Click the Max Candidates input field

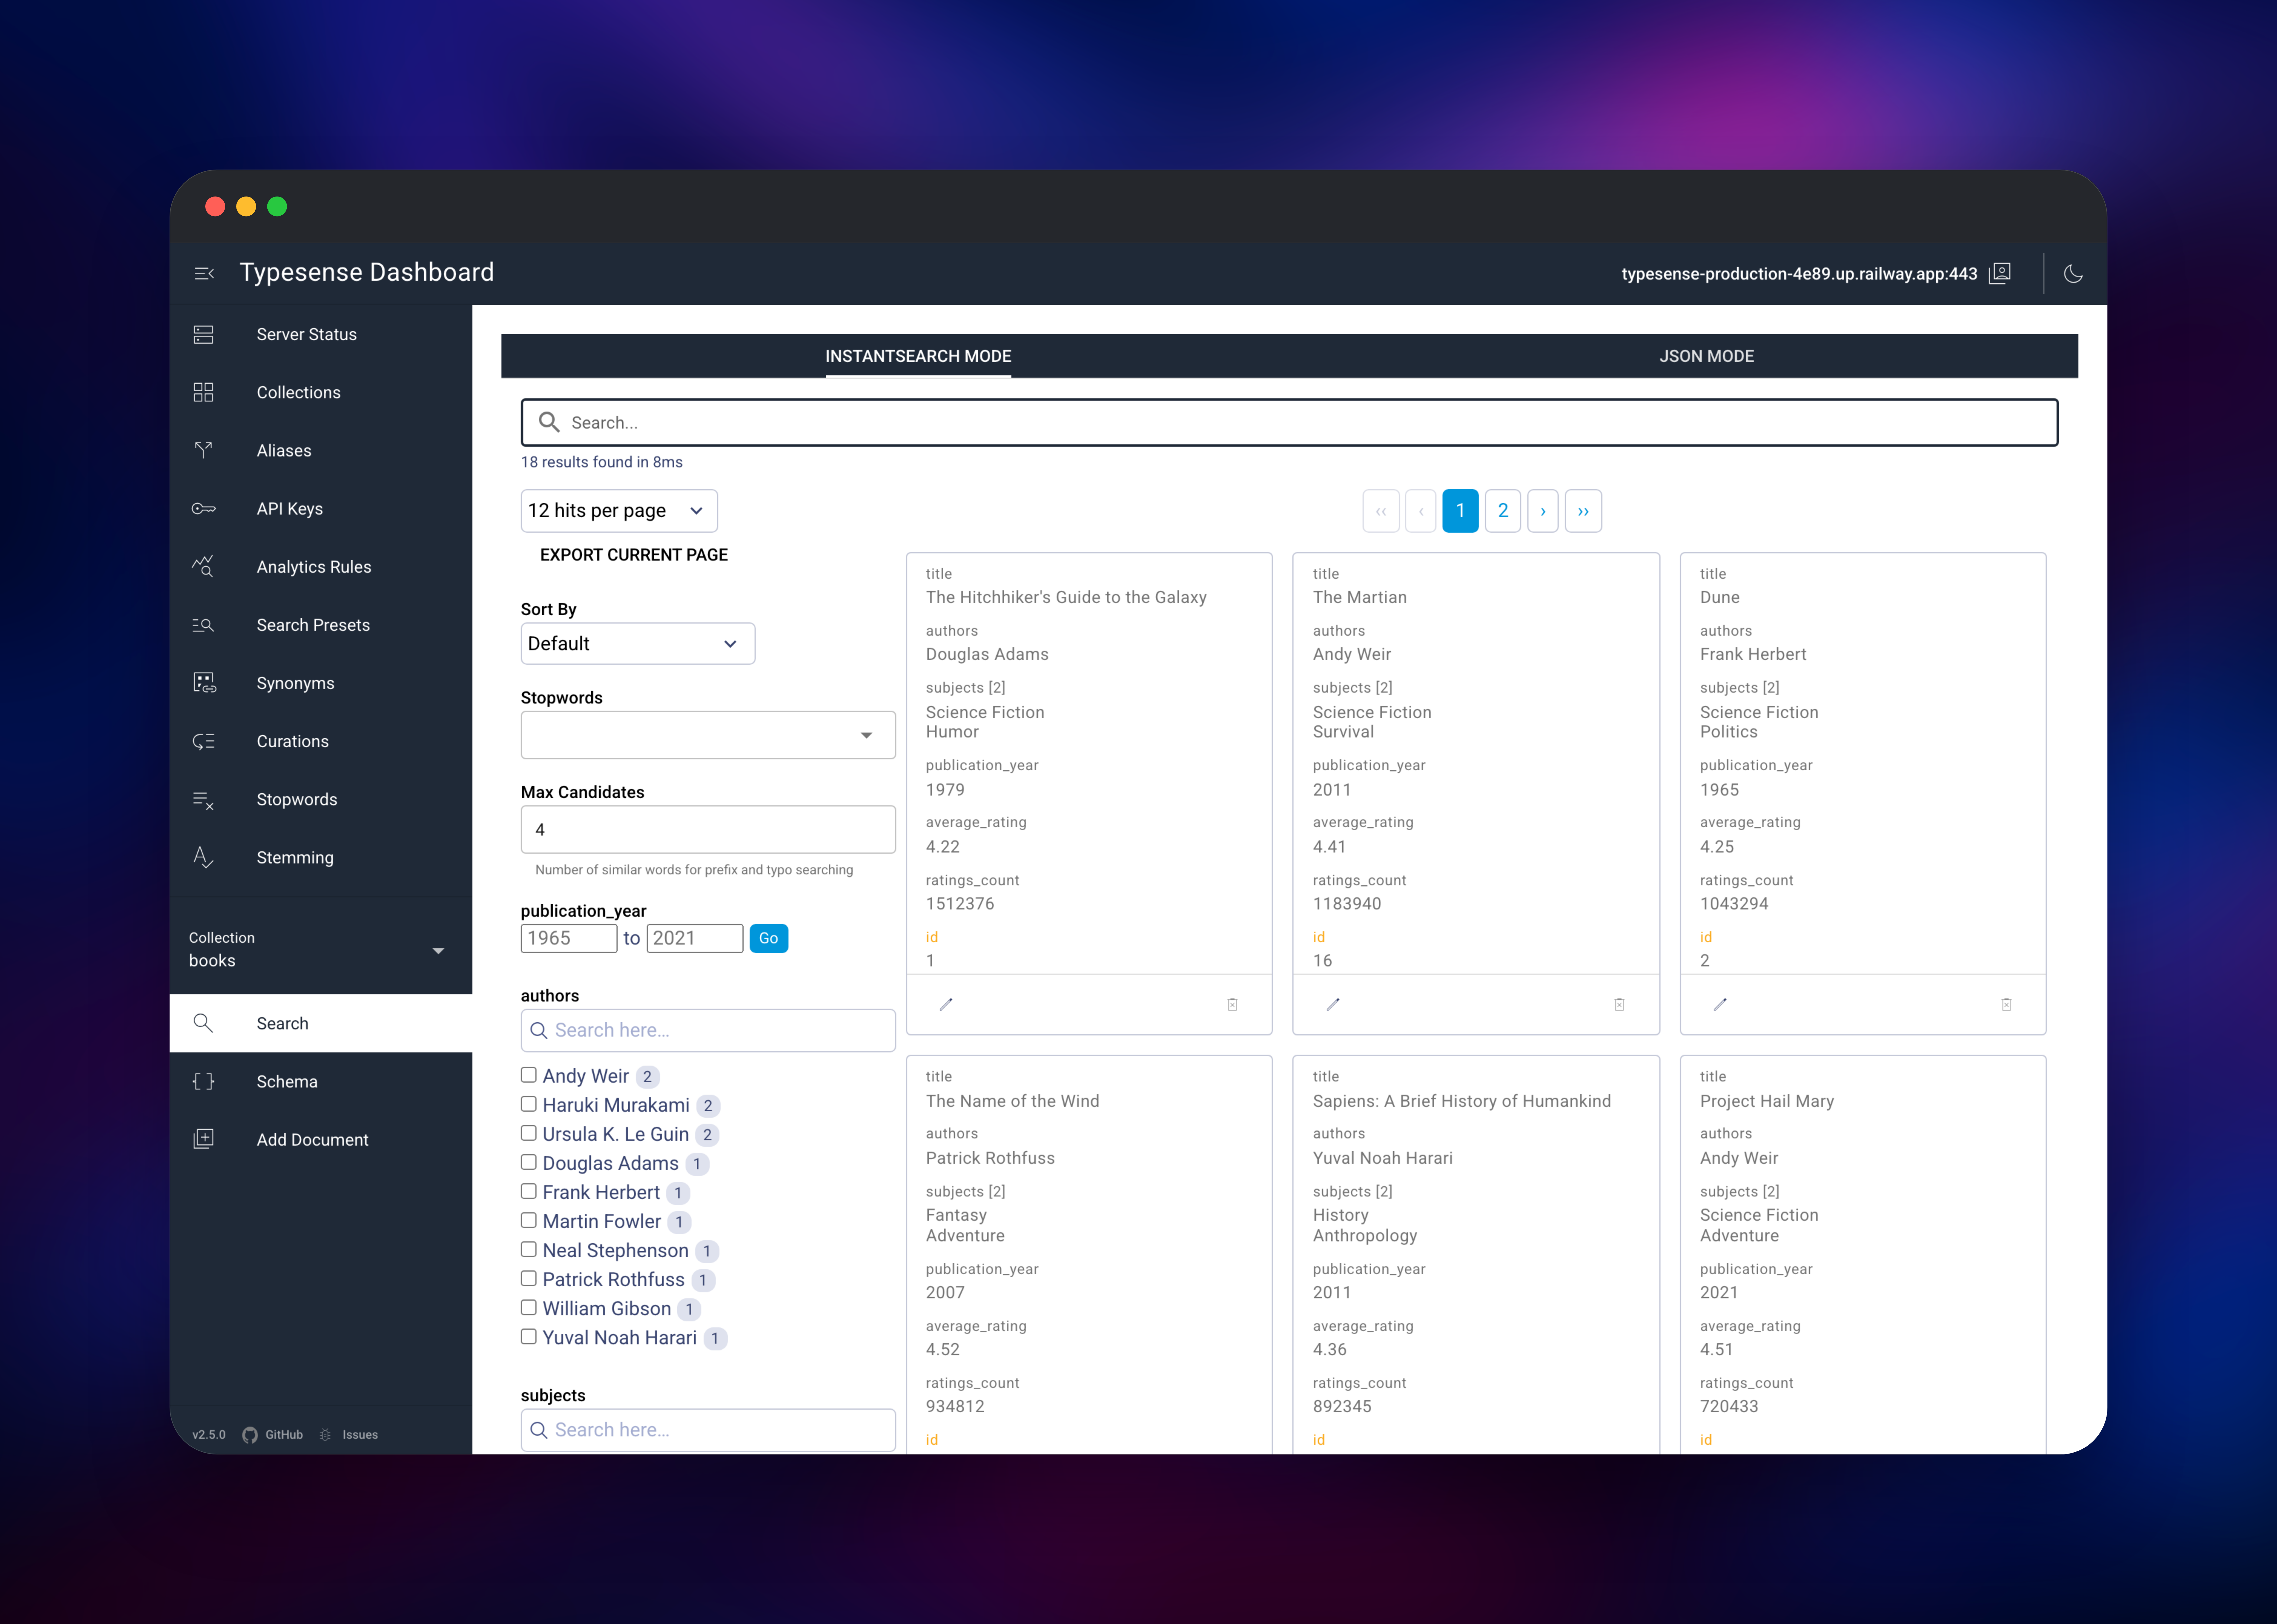tap(708, 830)
